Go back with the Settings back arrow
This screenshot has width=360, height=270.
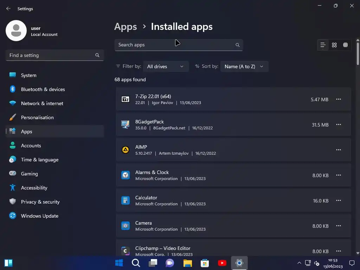pos(8,8)
